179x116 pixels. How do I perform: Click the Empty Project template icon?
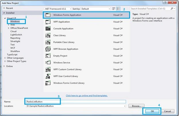tap(48, 56)
